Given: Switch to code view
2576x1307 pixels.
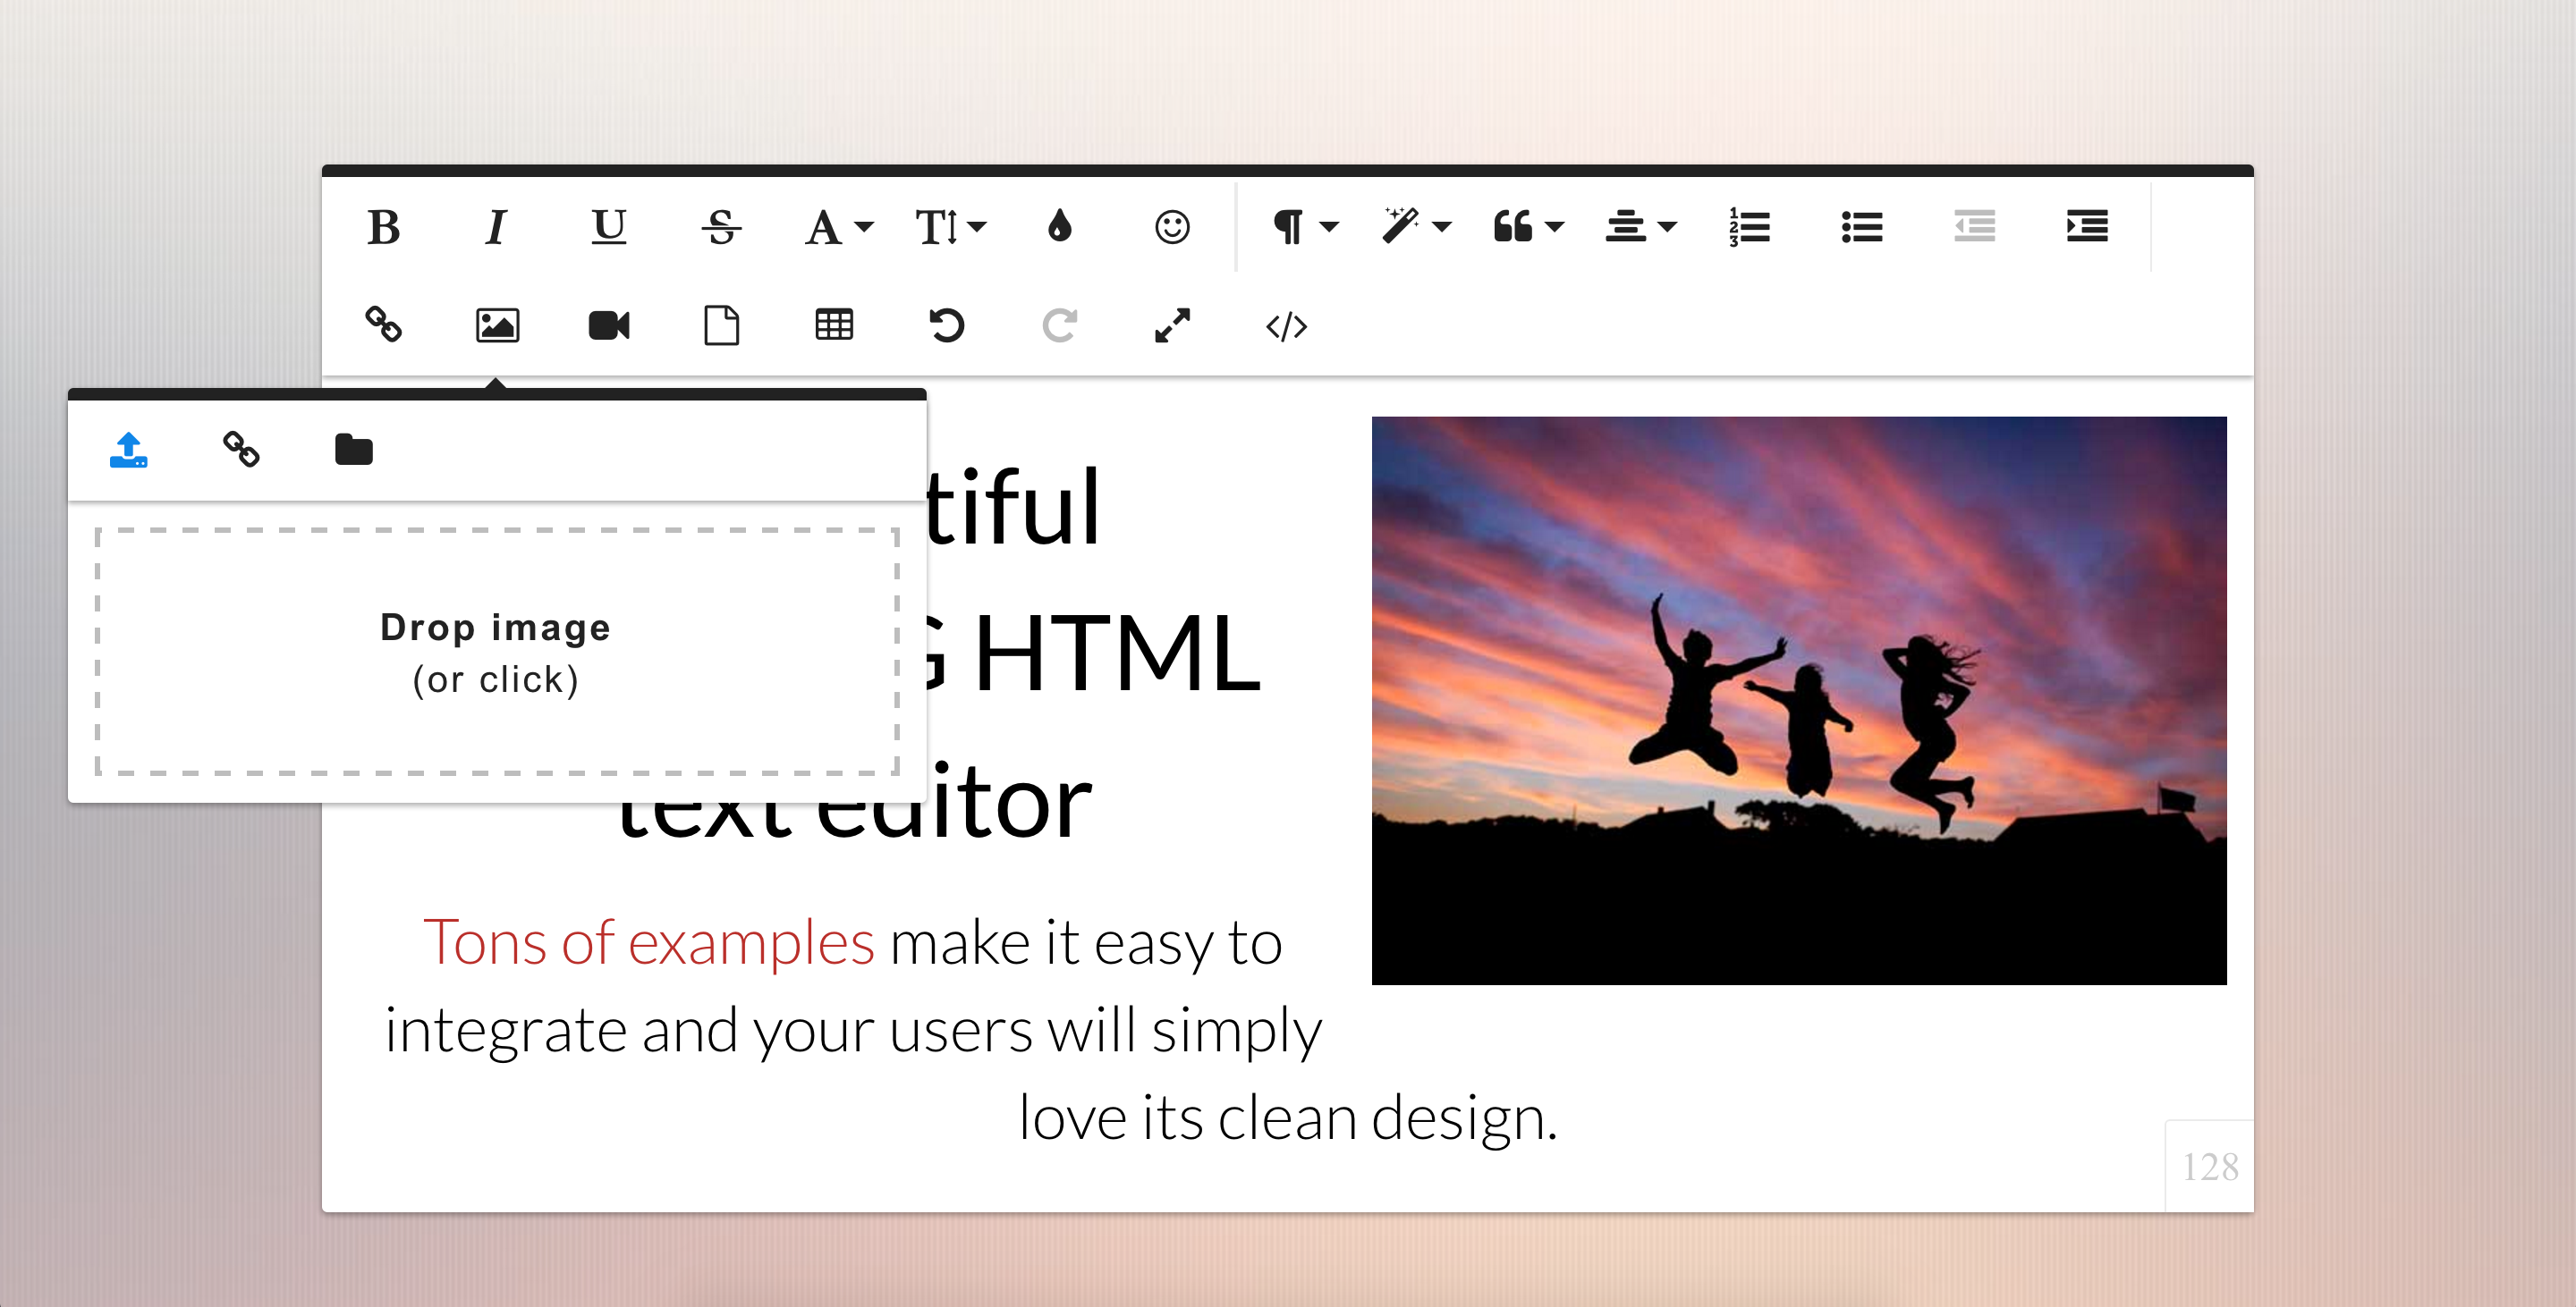Looking at the screenshot, I should coord(1285,325).
